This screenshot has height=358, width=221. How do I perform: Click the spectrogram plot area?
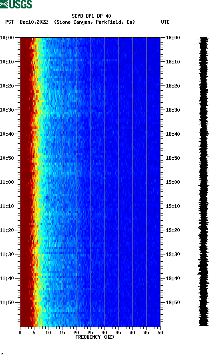[90, 182]
